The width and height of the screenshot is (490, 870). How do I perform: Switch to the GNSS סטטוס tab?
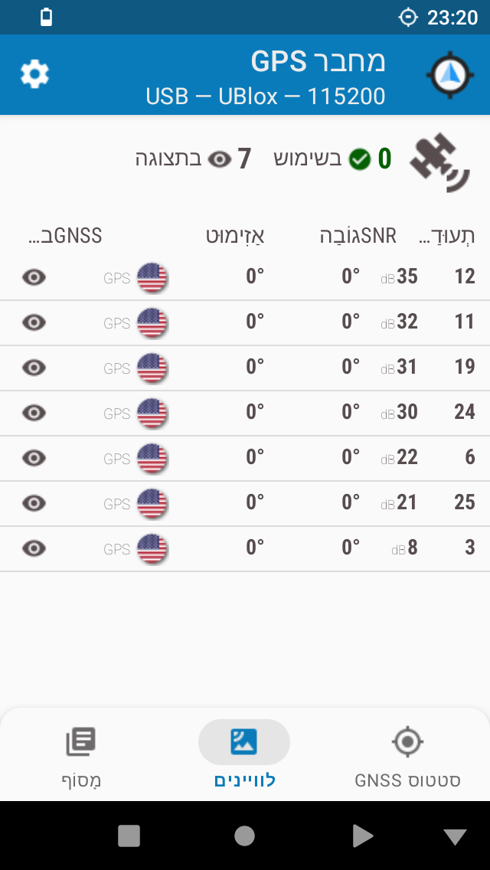(x=407, y=757)
